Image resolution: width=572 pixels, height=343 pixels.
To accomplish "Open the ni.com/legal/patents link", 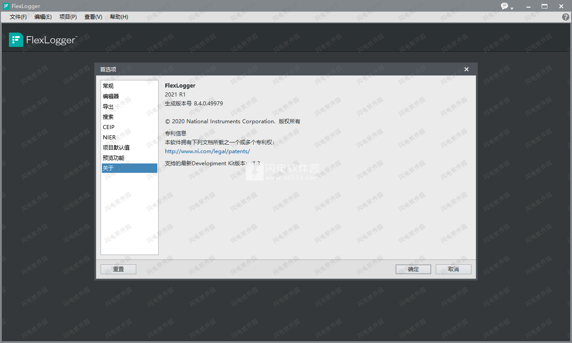I will [207, 151].
